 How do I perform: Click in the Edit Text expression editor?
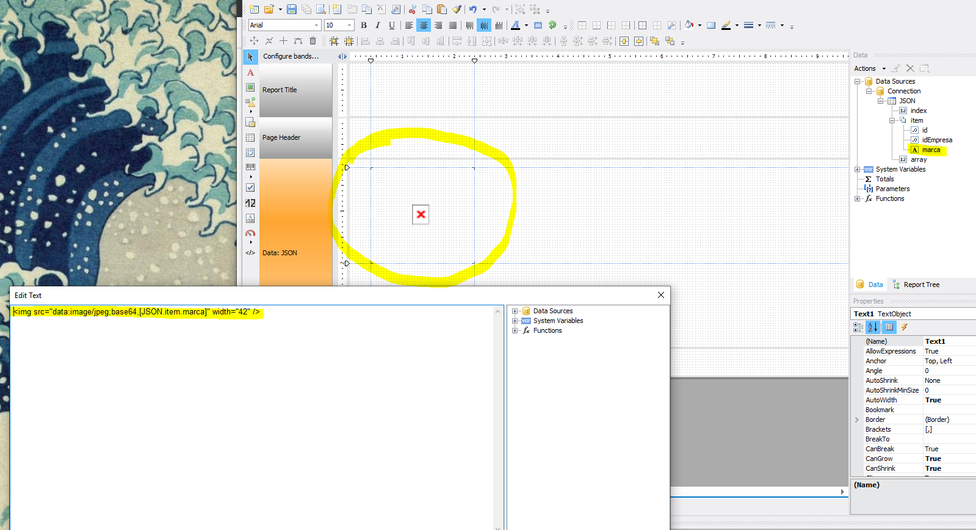[252, 418]
